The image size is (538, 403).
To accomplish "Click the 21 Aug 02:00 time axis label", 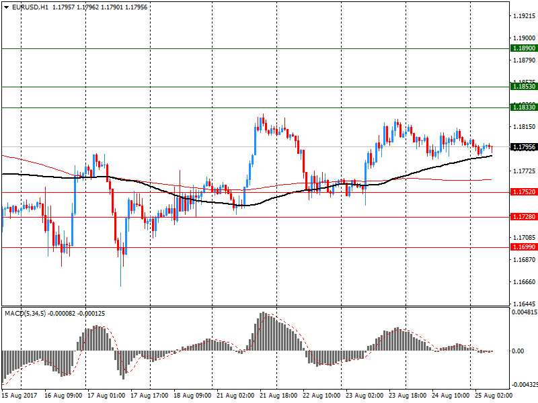I will [x=235, y=396].
